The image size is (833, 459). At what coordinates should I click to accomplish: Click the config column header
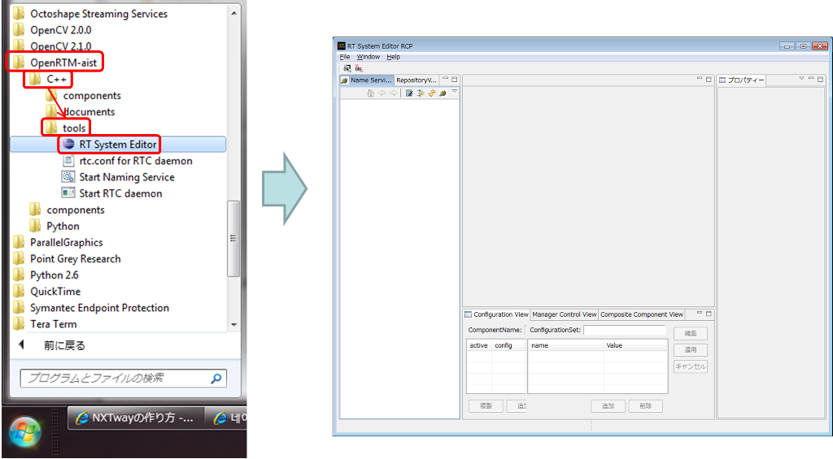click(x=509, y=345)
